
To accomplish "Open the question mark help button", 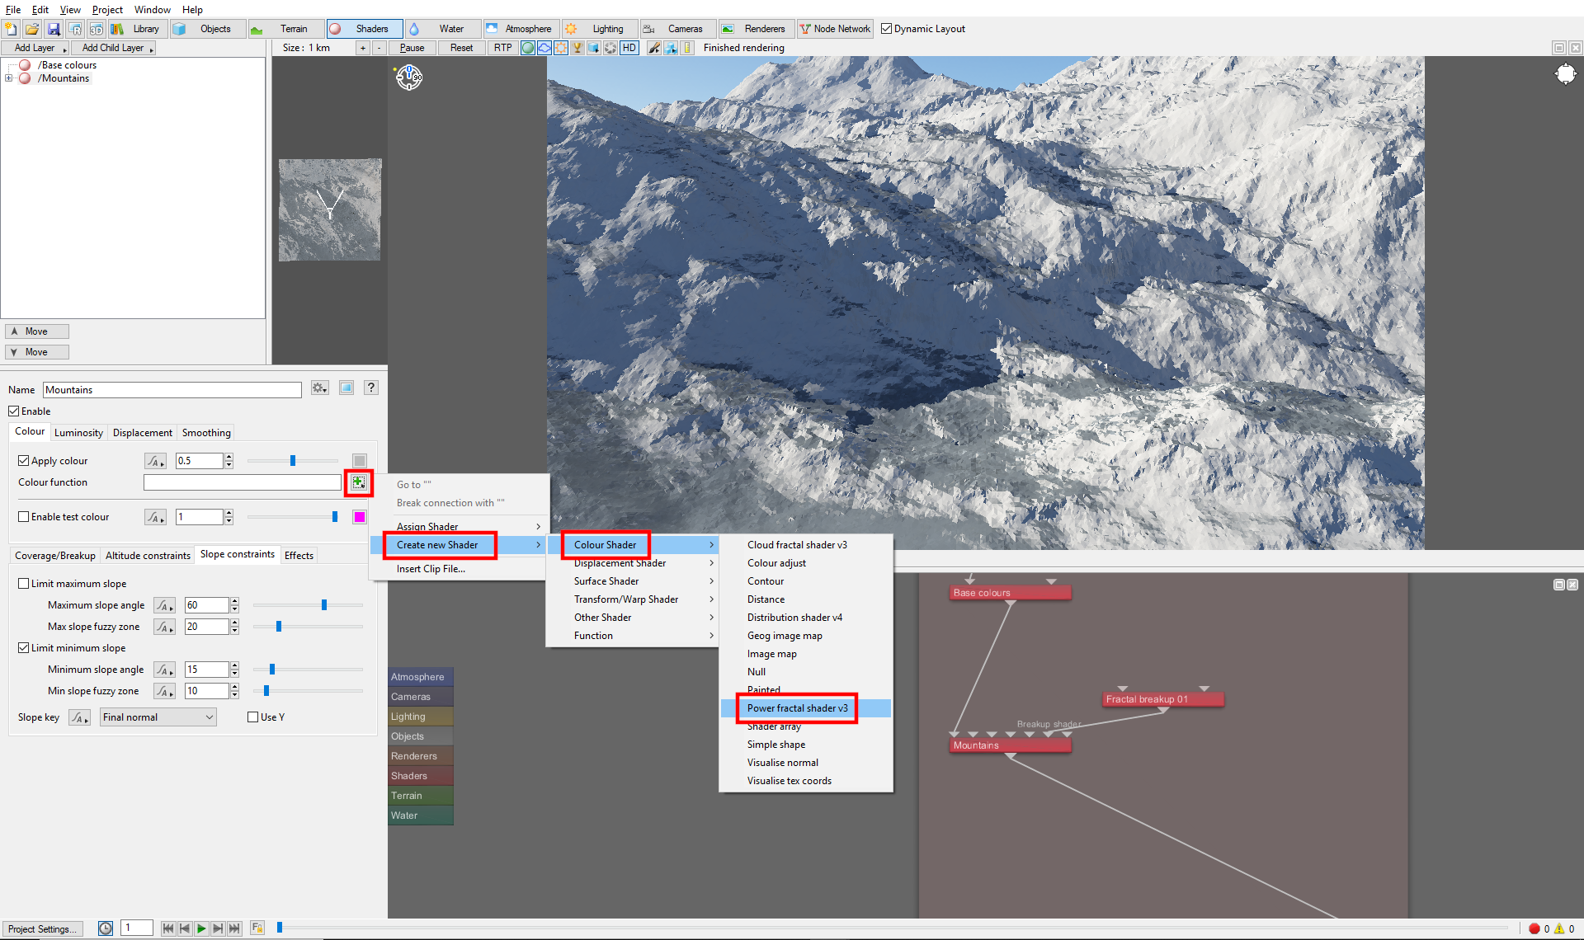I will pos(371,388).
